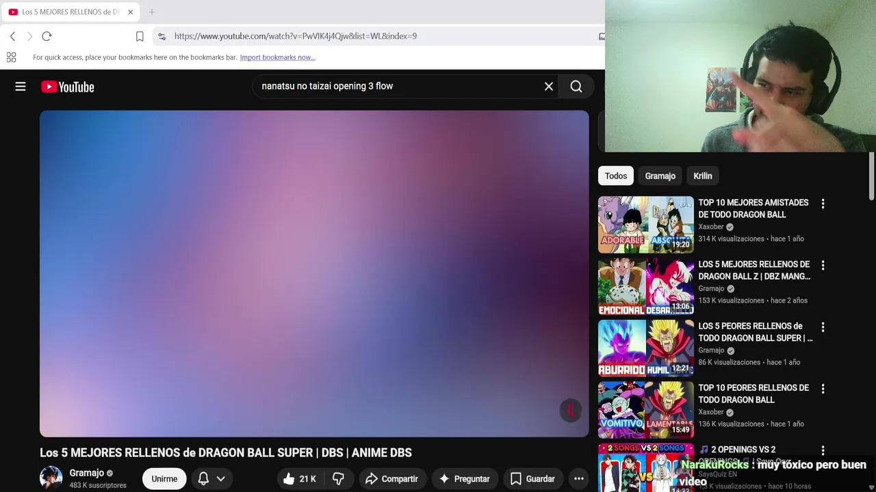Run the search with the magnifier icon
Screen dimensions: 876x492
[x=576, y=87]
